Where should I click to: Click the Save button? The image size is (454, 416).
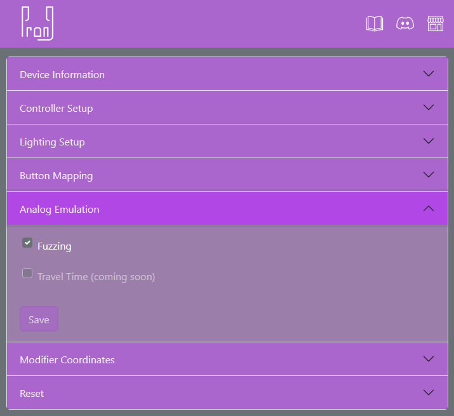click(x=39, y=319)
